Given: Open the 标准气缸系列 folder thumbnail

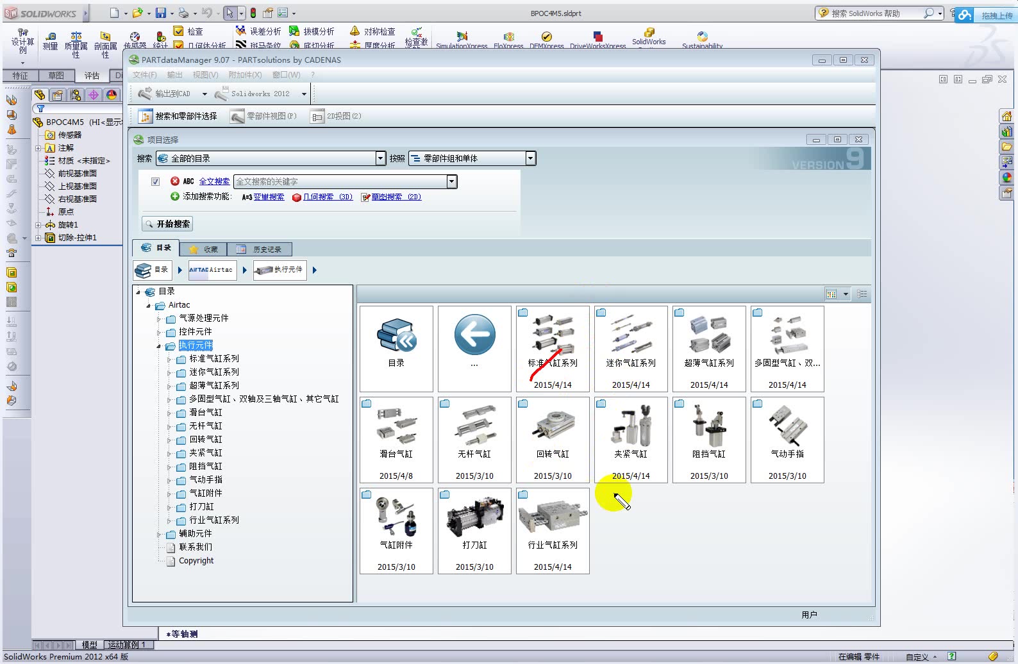Looking at the screenshot, I should pyautogui.click(x=553, y=349).
